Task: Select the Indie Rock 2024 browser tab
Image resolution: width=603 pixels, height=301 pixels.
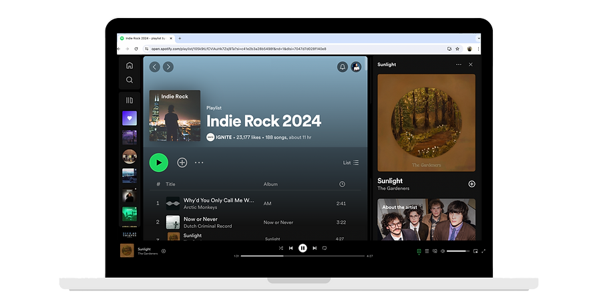Action: (146, 39)
